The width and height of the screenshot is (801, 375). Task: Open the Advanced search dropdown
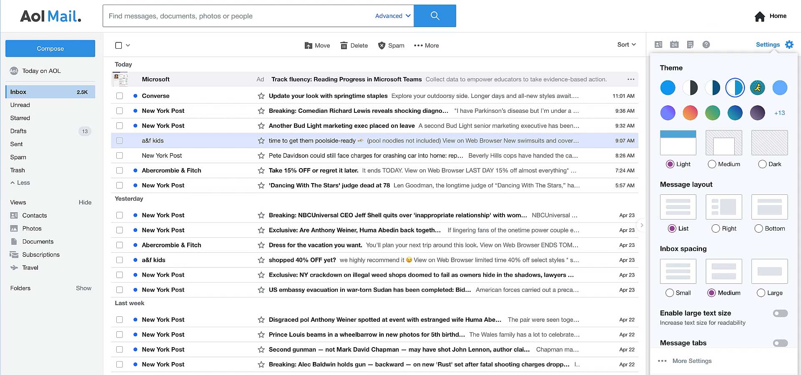[x=393, y=16]
